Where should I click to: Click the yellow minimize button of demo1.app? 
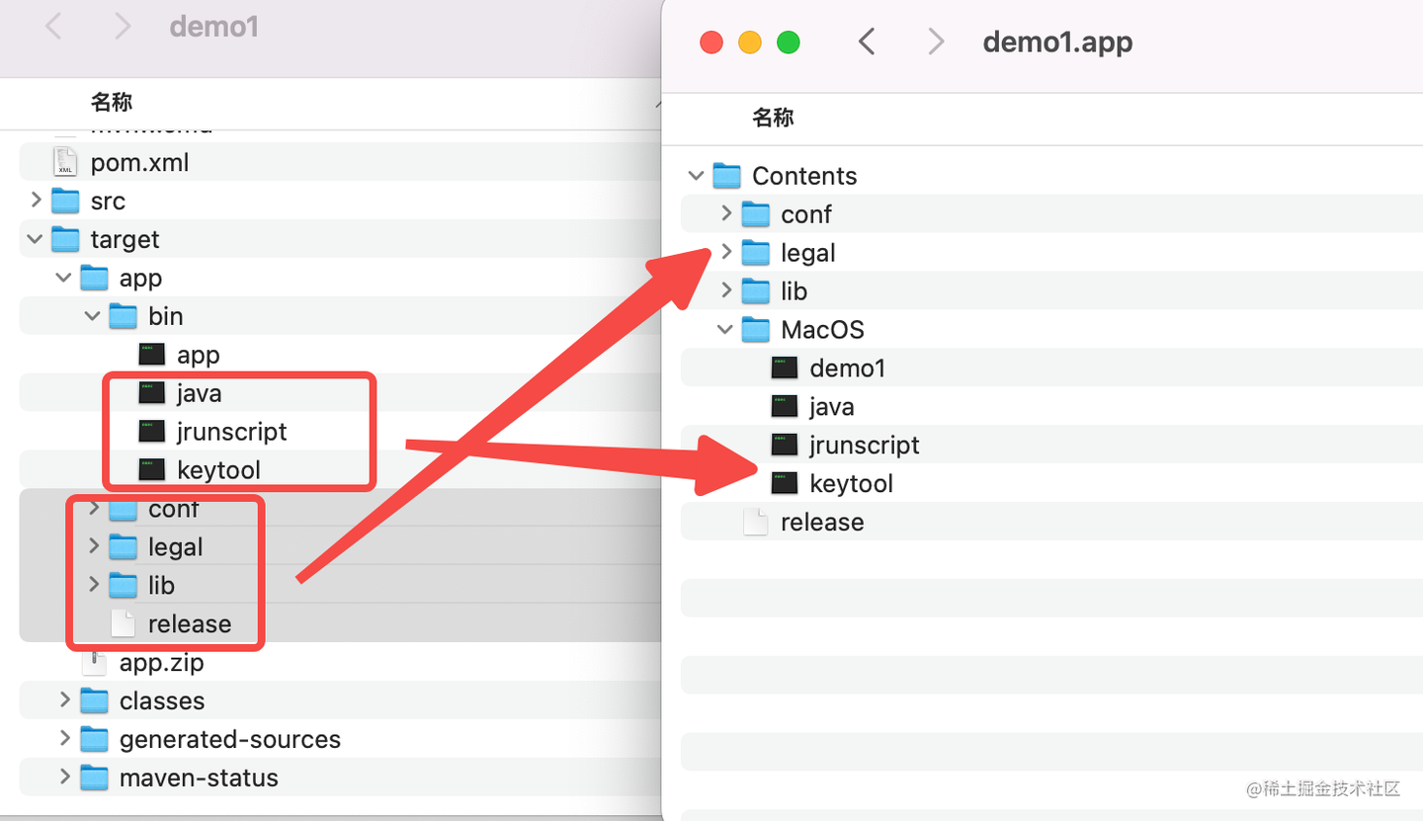tap(749, 42)
